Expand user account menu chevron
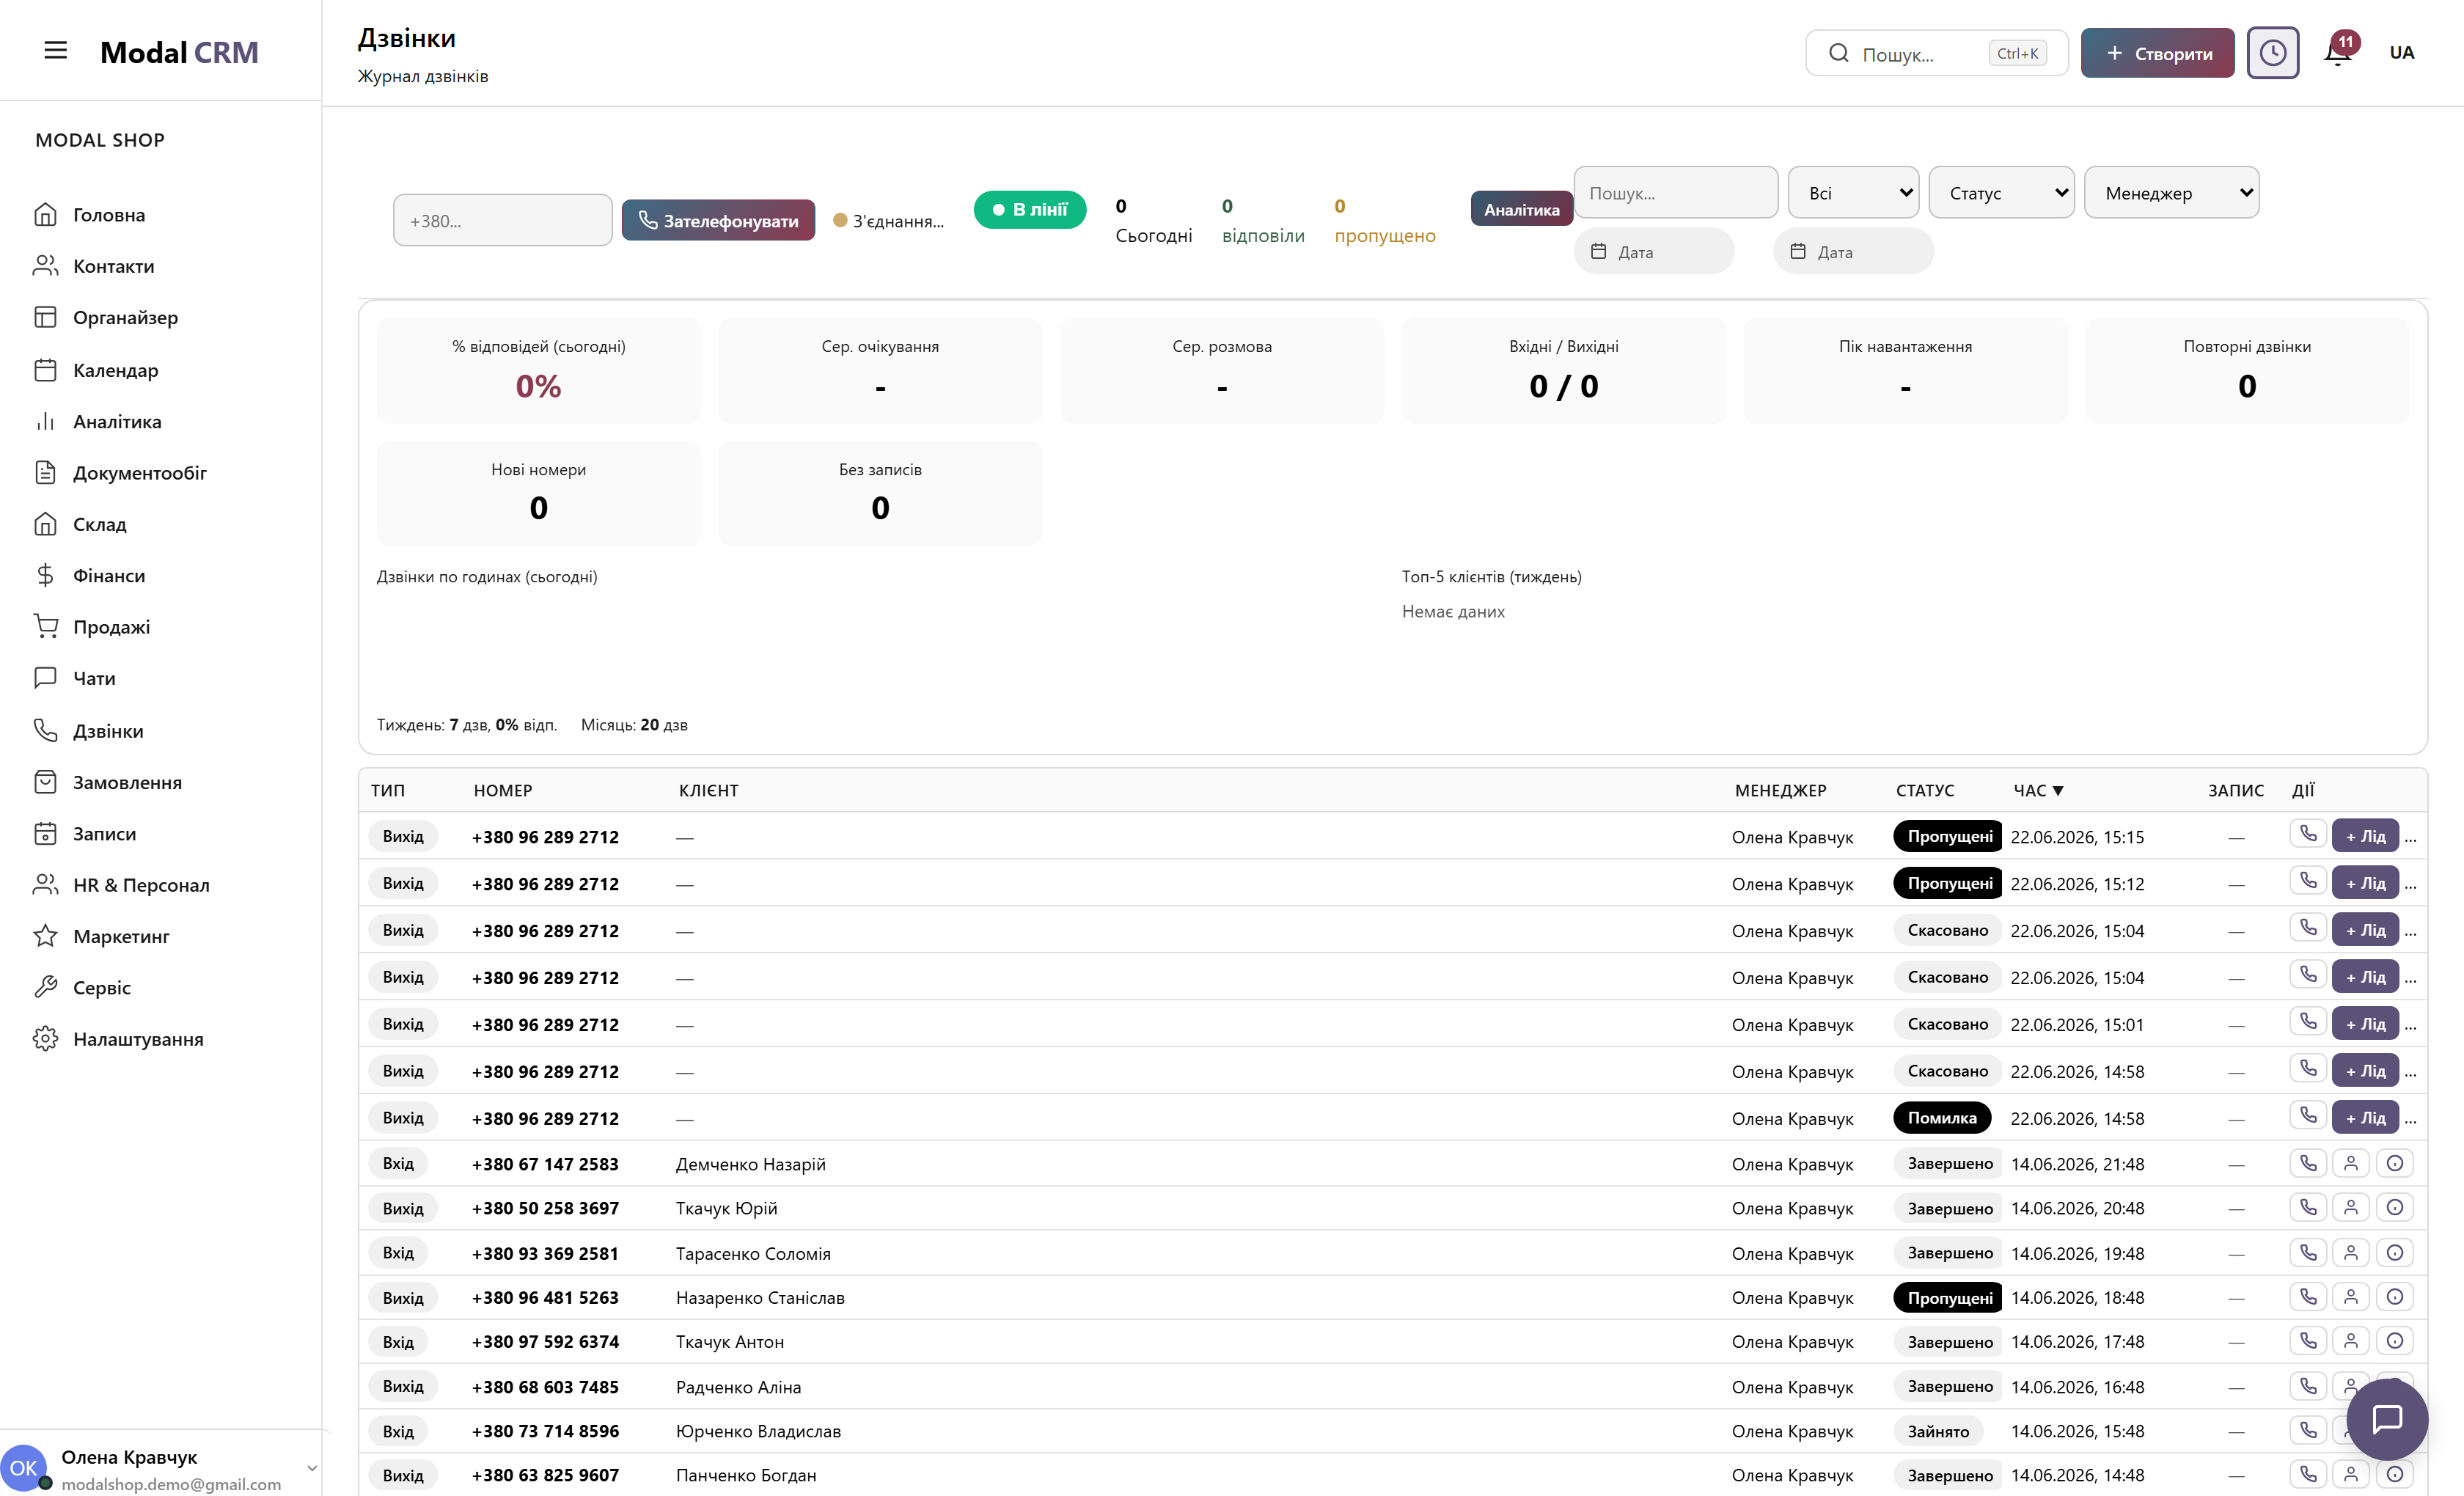Screen dimensions: 2464x1496 pyautogui.click(x=312, y=1468)
